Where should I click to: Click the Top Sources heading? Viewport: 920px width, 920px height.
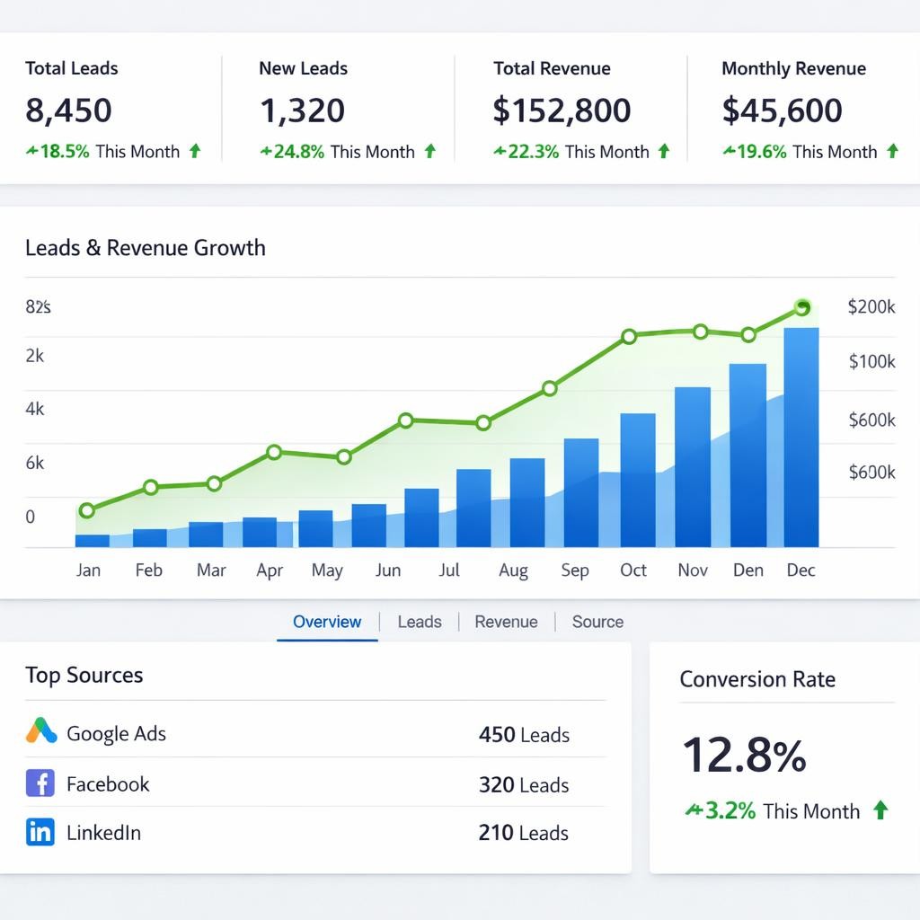coord(84,676)
